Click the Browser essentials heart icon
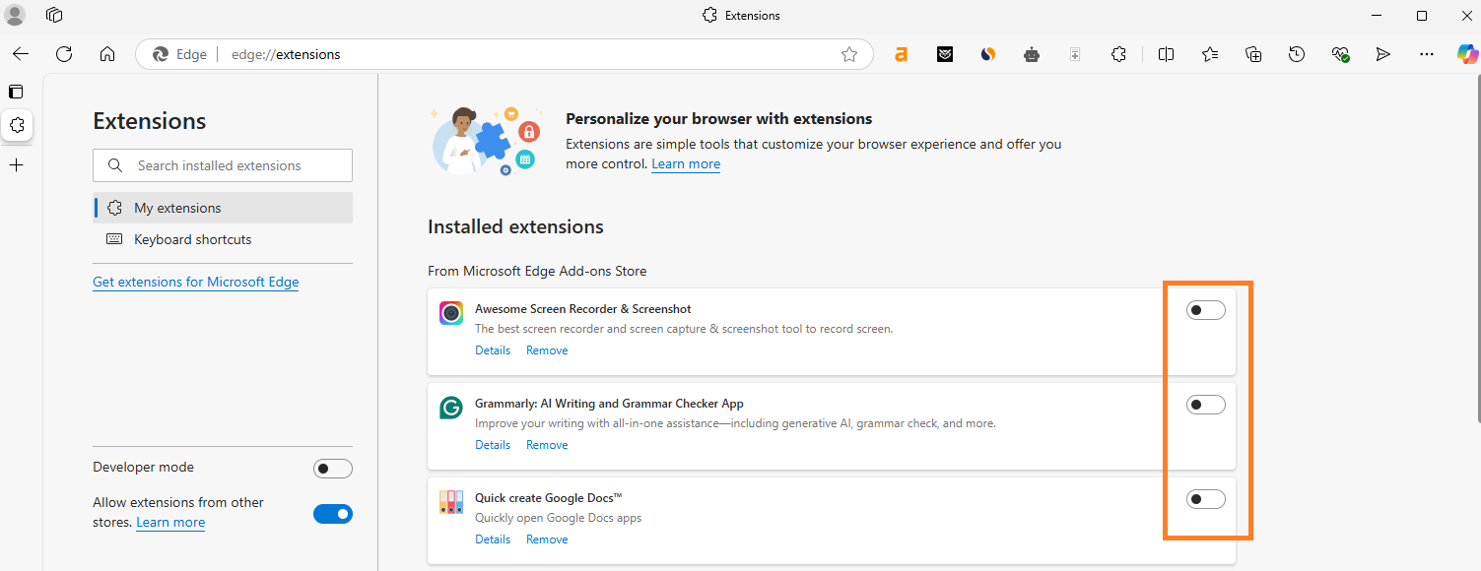 pyautogui.click(x=1340, y=55)
